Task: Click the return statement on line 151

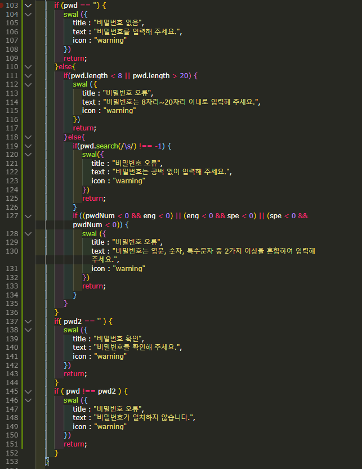Action: (x=75, y=444)
